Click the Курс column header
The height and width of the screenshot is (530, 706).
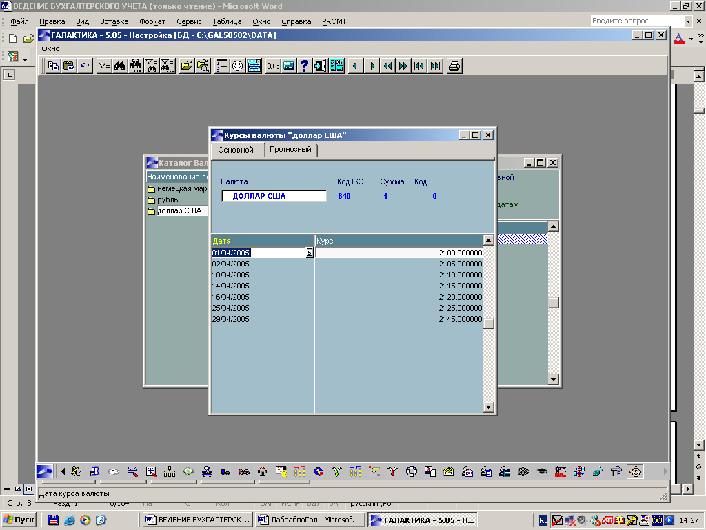pos(399,241)
